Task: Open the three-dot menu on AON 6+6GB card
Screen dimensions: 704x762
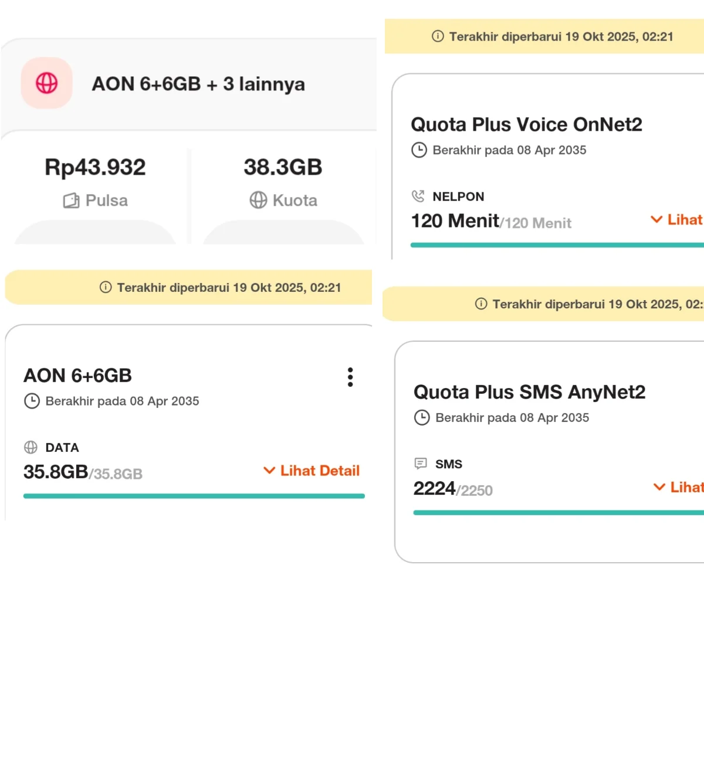Action: 350,377
